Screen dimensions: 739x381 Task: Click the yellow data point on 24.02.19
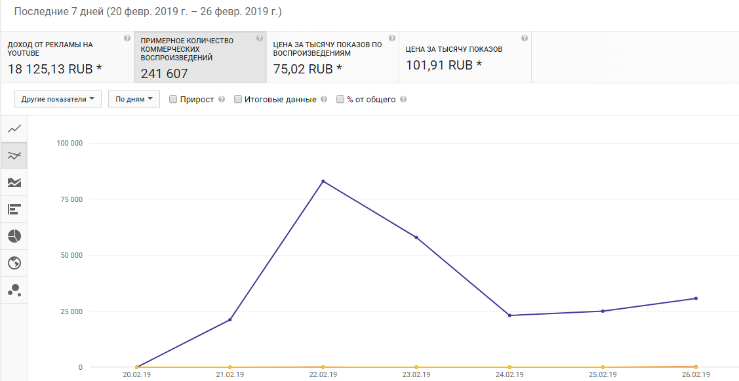509,367
